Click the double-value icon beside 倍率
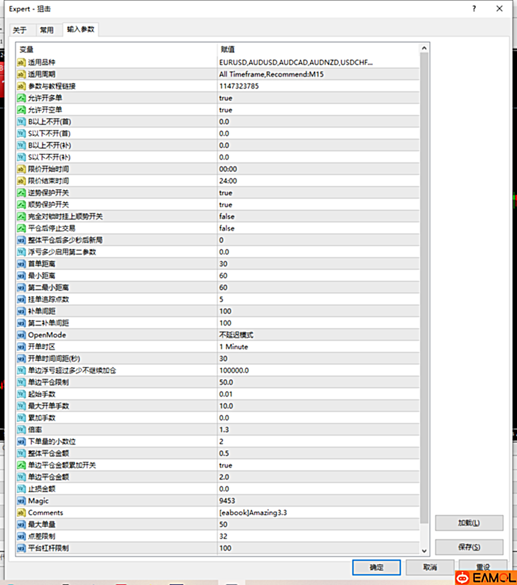 tap(21, 430)
